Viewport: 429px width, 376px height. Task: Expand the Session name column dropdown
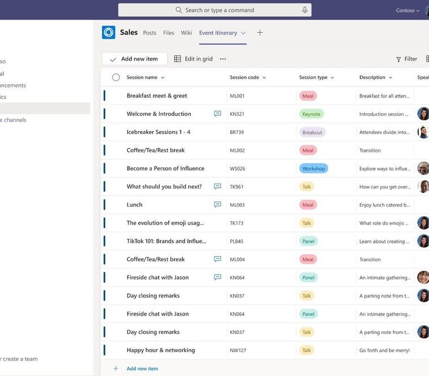click(163, 78)
